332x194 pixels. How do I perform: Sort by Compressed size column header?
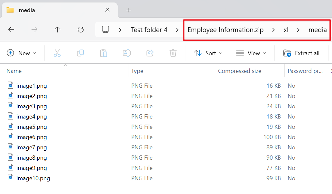coord(240,71)
